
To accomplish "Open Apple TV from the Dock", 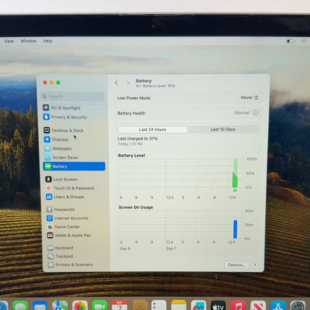I will click(218, 306).
